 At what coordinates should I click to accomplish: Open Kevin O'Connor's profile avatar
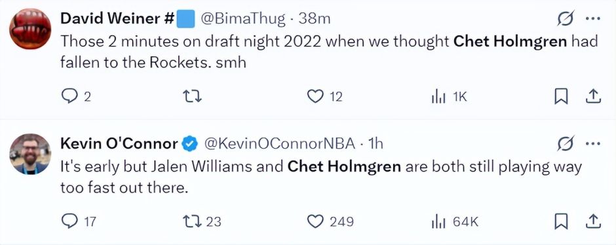[x=30, y=155]
